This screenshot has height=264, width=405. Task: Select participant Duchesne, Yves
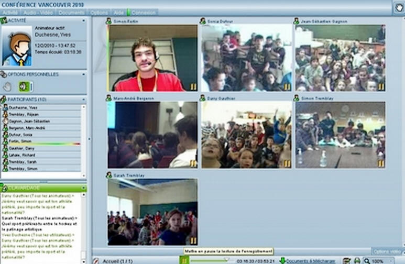click(x=41, y=107)
